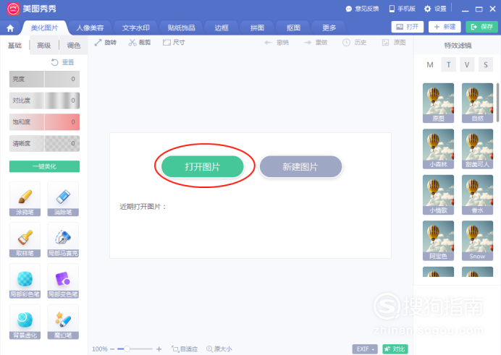501x355 pixels.
Task: Open the 历史 history panel
Action: 354,43
